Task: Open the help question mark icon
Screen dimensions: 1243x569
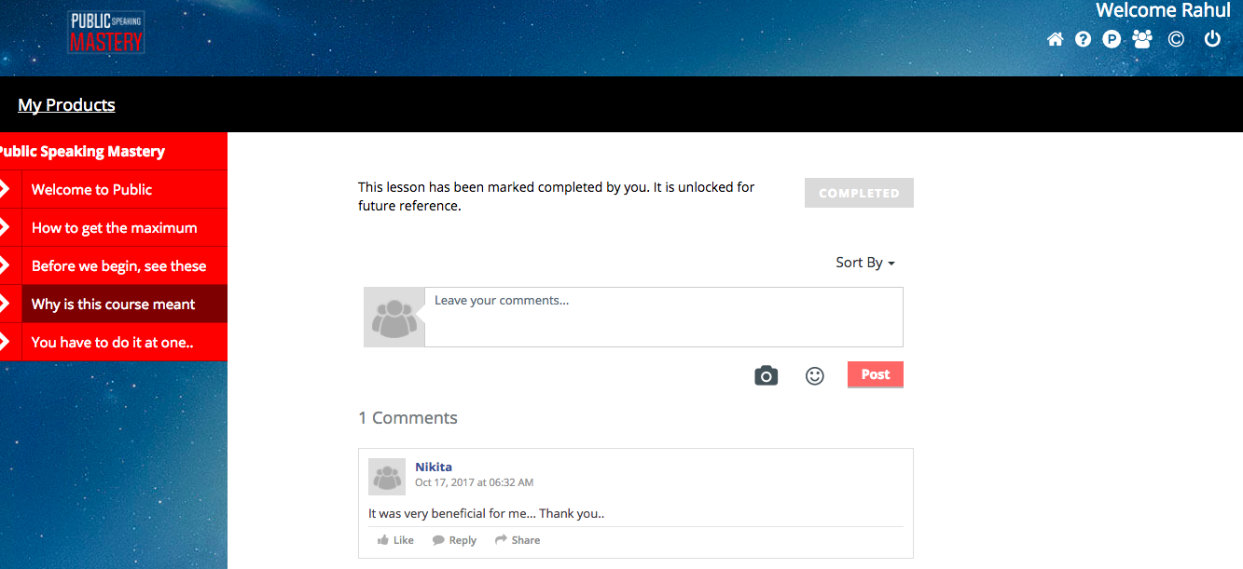Action: point(1083,39)
